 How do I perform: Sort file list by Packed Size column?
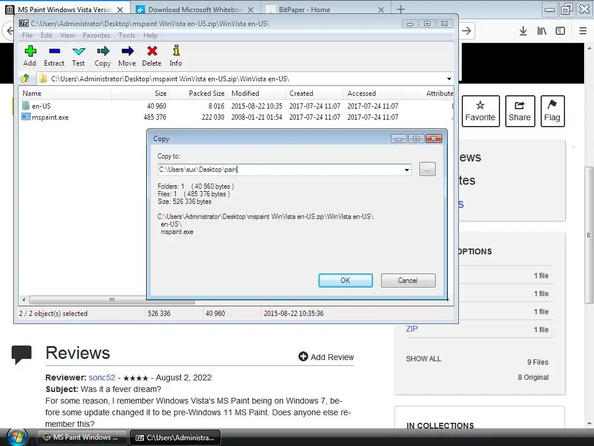coord(198,93)
